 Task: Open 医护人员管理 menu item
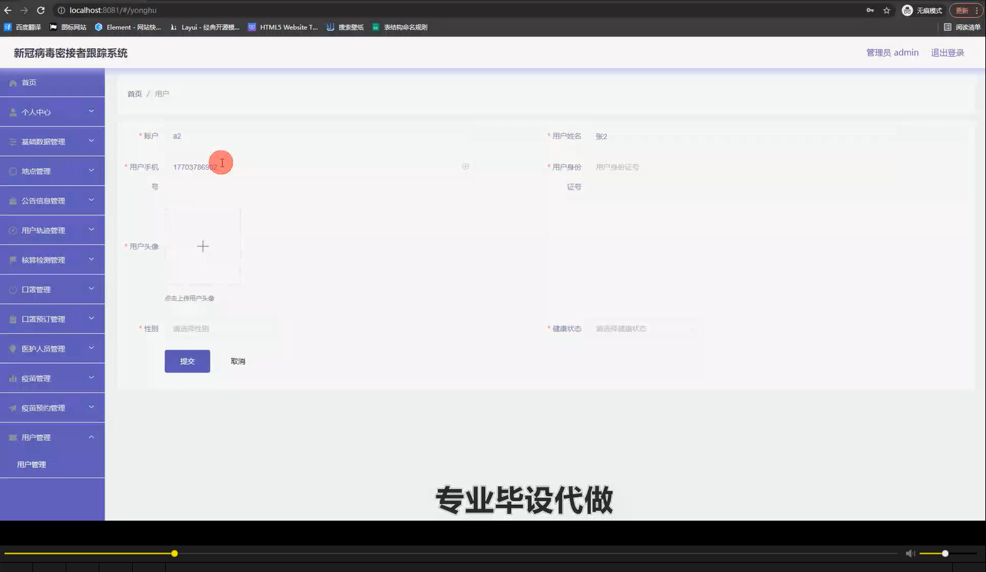[52, 349]
